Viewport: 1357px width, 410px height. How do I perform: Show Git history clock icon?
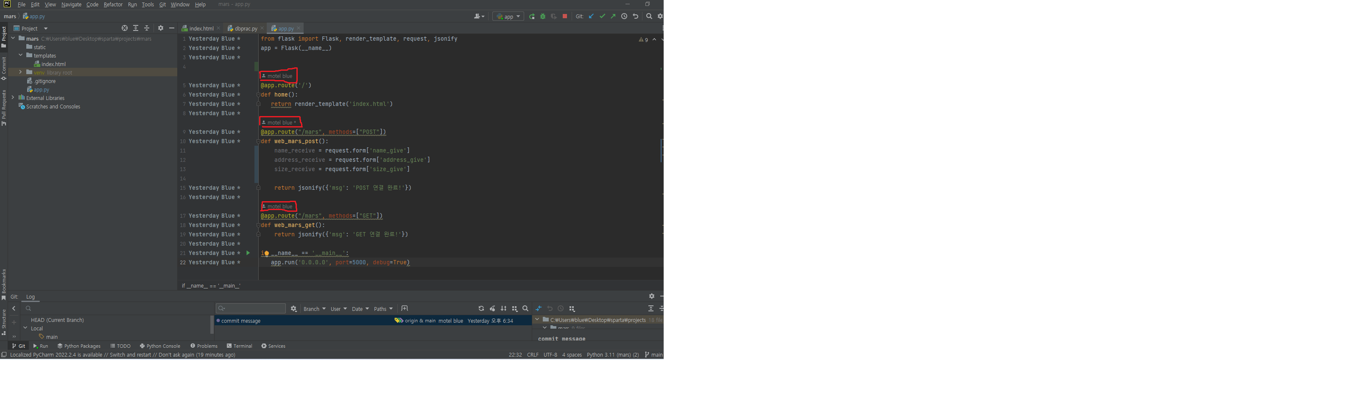624,17
